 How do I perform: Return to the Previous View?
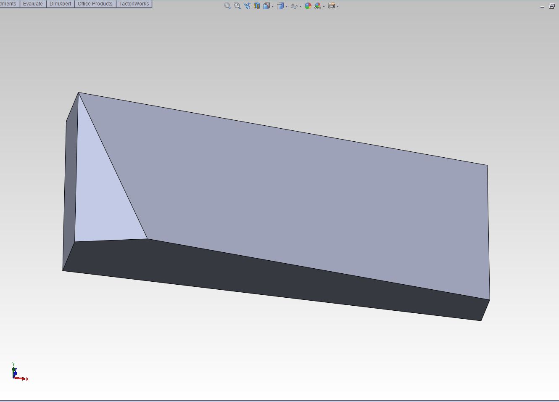click(x=247, y=6)
